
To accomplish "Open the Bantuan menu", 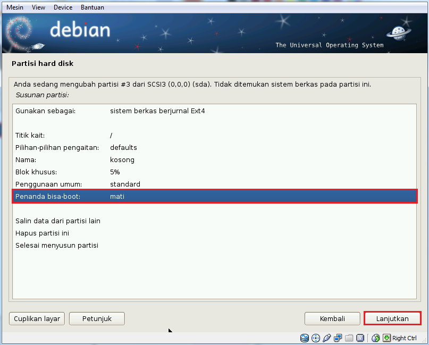I will pyautogui.click(x=92, y=7).
